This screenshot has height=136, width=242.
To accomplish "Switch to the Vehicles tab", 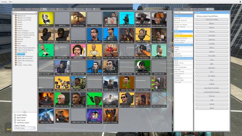I will click(x=51, y=9).
